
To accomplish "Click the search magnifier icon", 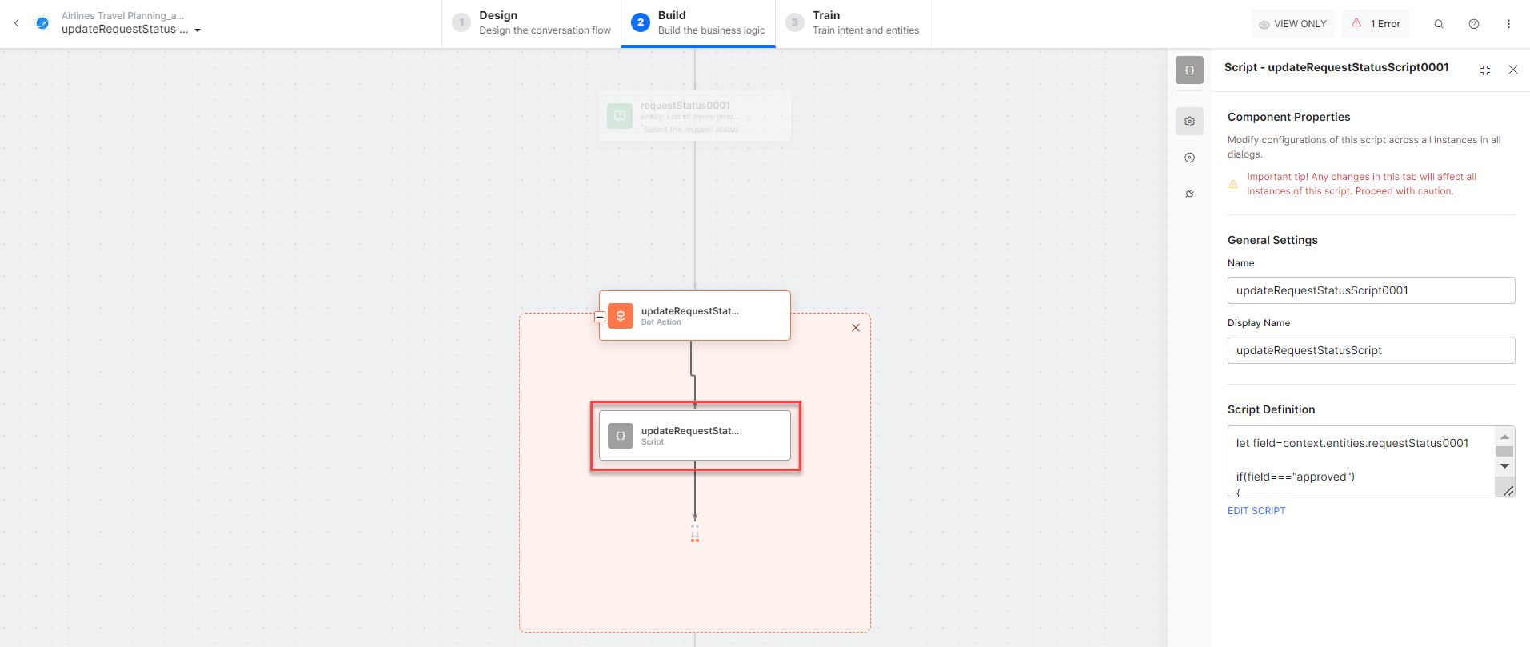I will pyautogui.click(x=1438, y=24).
